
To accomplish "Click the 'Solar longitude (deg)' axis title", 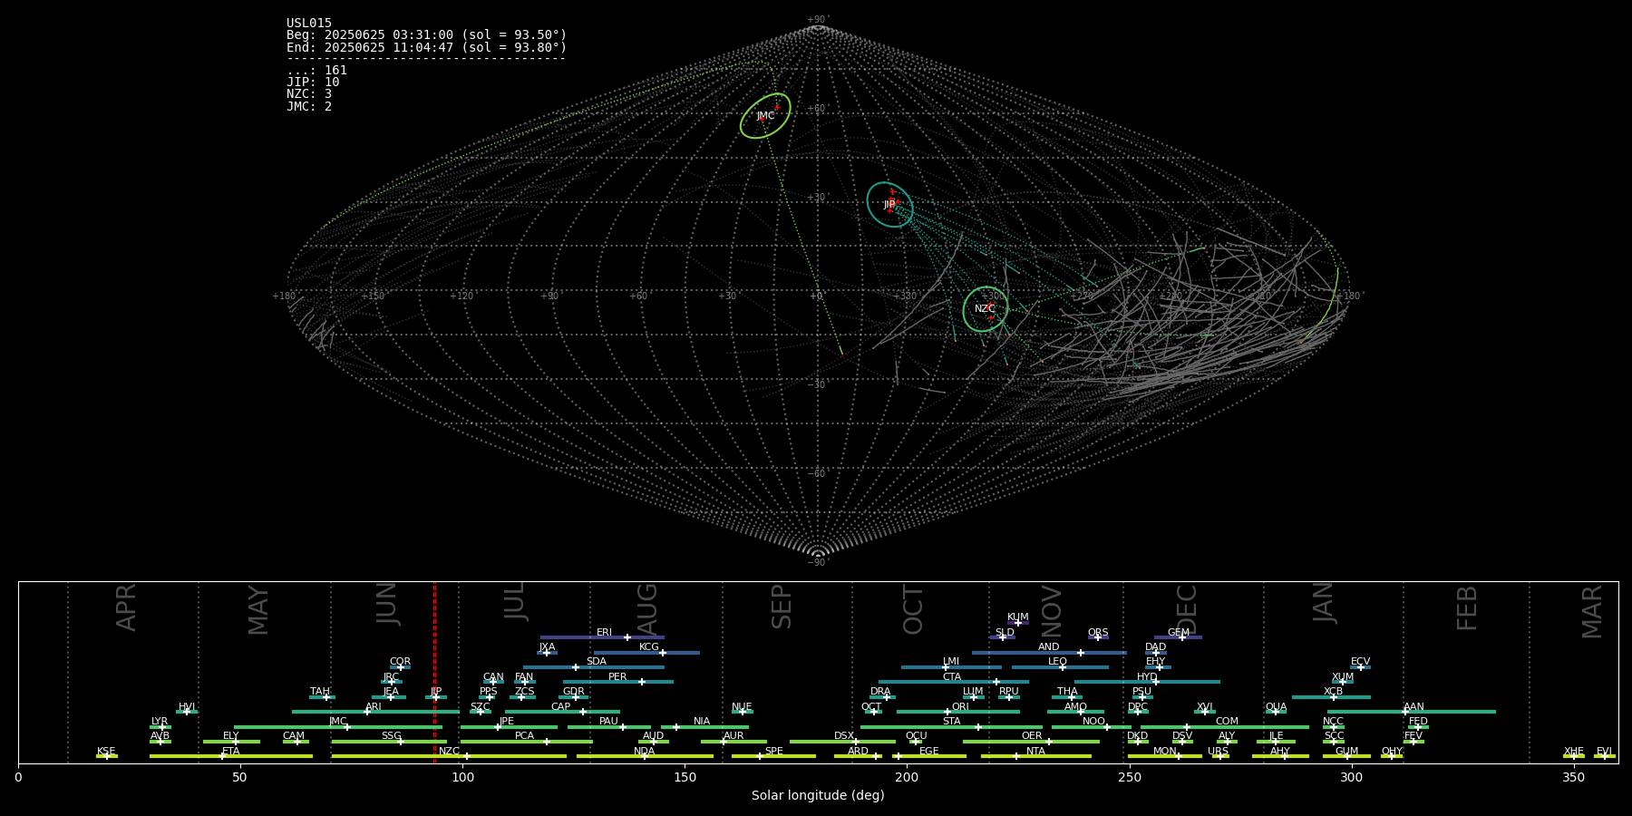I will (x=818, y=795).
